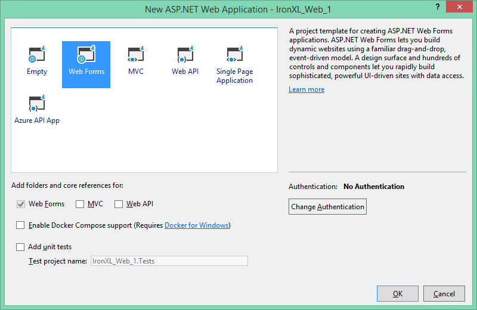Click the dialog title bar text
477x310 pixels.
click(x=238, y=9)
